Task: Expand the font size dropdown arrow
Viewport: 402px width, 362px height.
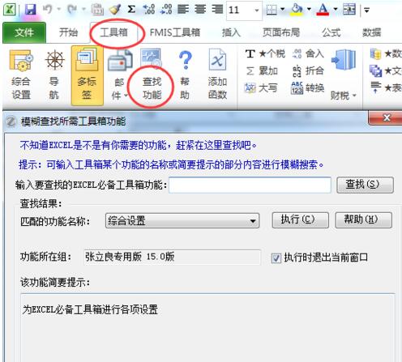Action: (x=257, y=11)
